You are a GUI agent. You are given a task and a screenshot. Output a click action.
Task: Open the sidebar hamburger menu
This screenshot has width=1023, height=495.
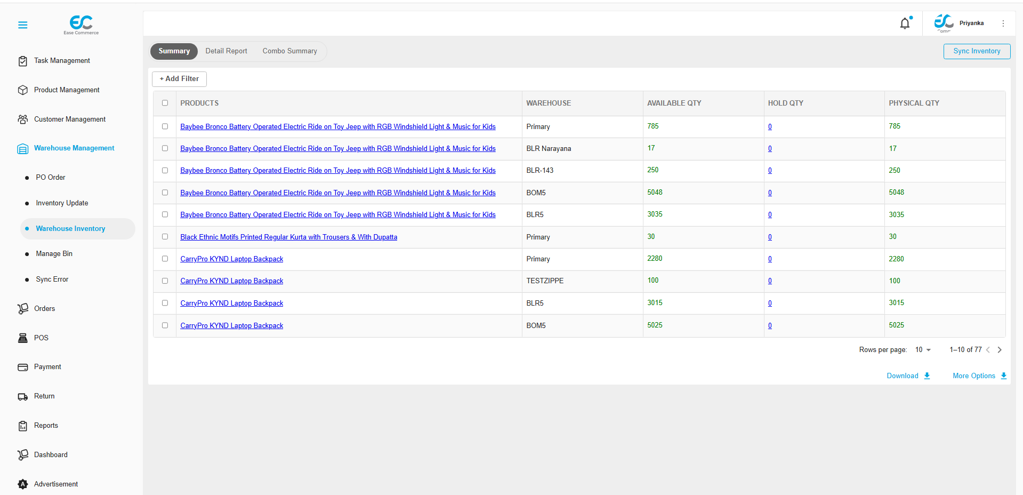pos(22,25)
